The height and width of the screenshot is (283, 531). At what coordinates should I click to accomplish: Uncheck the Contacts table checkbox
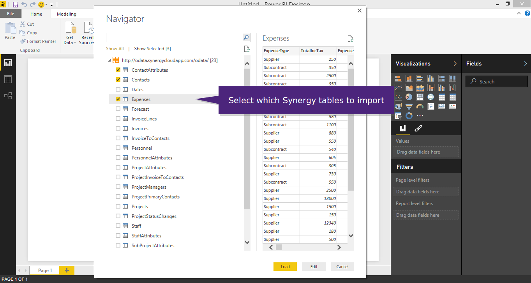(118, 80)
